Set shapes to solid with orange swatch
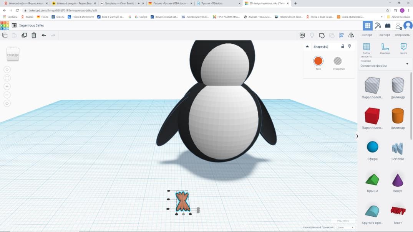Viewport: 413px width, 232px height. click(x=318, y=61)
